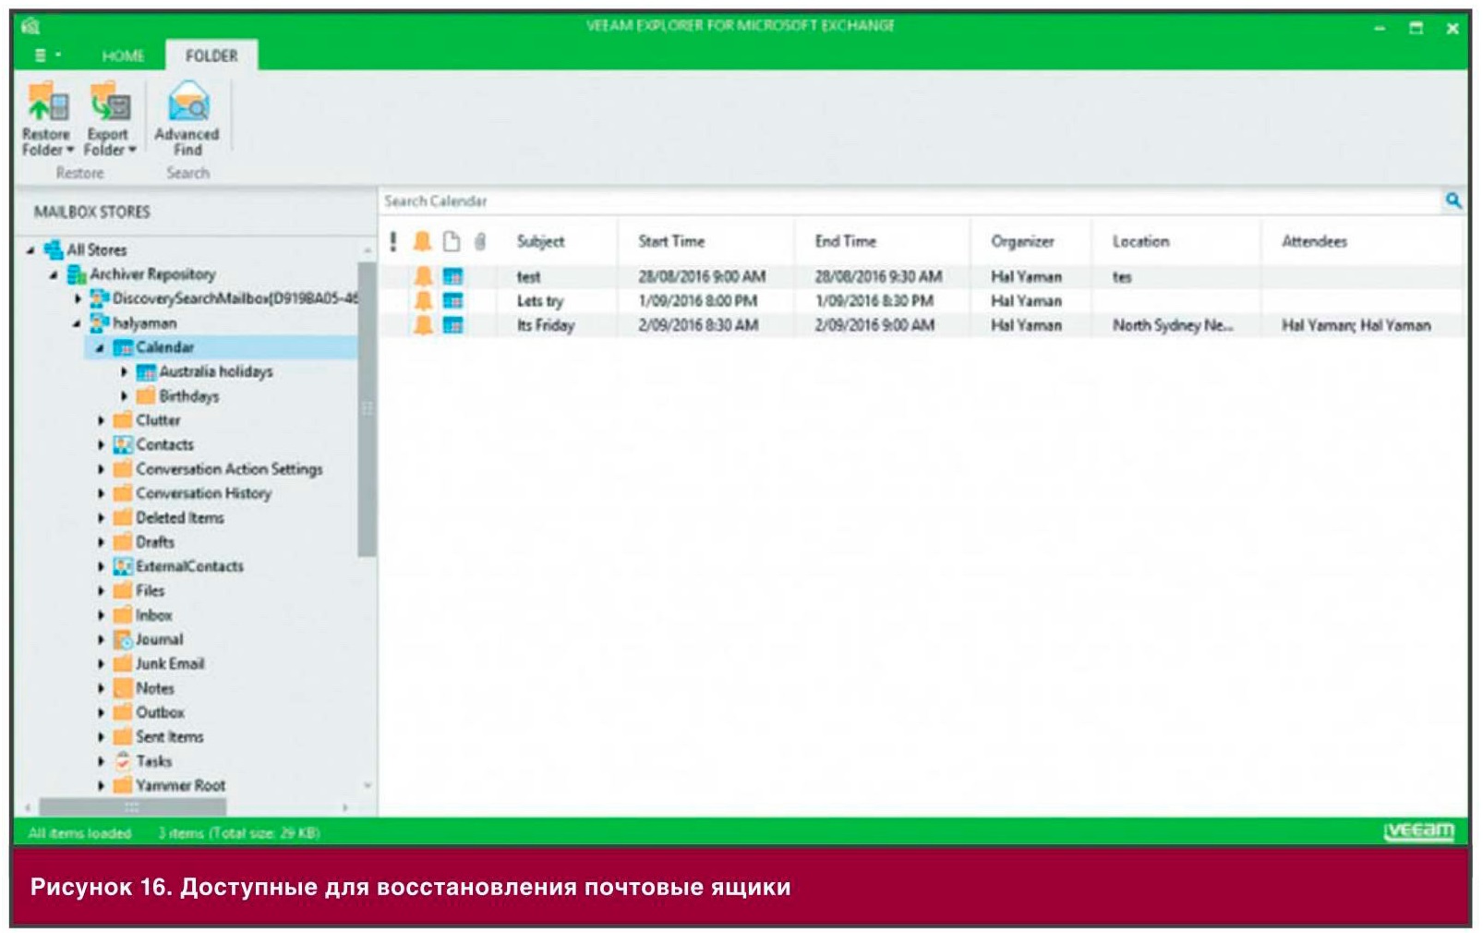This screenshot has width=1483, height=933.
Task: Click the importance exclamation column header
Action: pyautogui.click(x=393, y=241)
